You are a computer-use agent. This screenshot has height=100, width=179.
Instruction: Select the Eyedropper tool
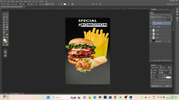tap(7, 20)
